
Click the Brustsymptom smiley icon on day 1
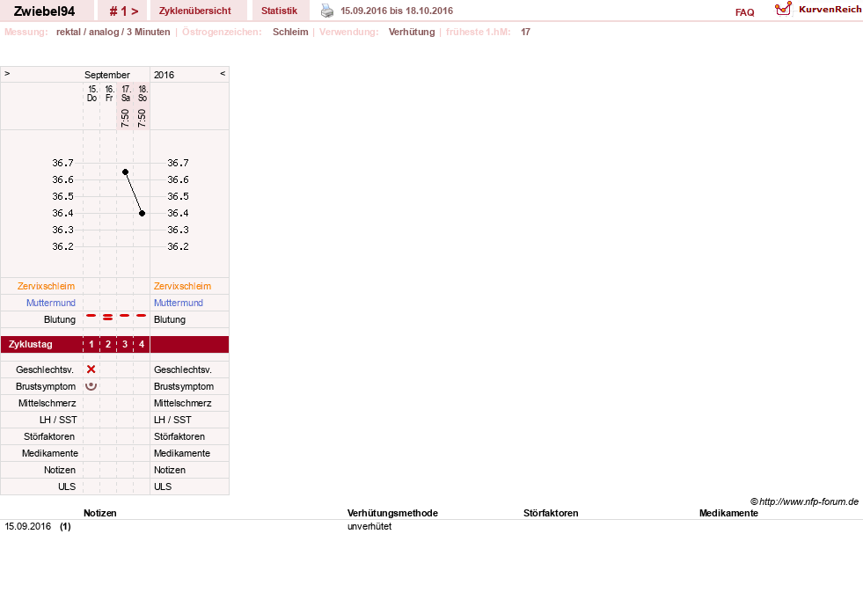[91, 386]
